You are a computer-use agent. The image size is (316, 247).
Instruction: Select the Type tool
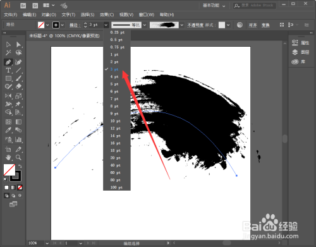8,70
